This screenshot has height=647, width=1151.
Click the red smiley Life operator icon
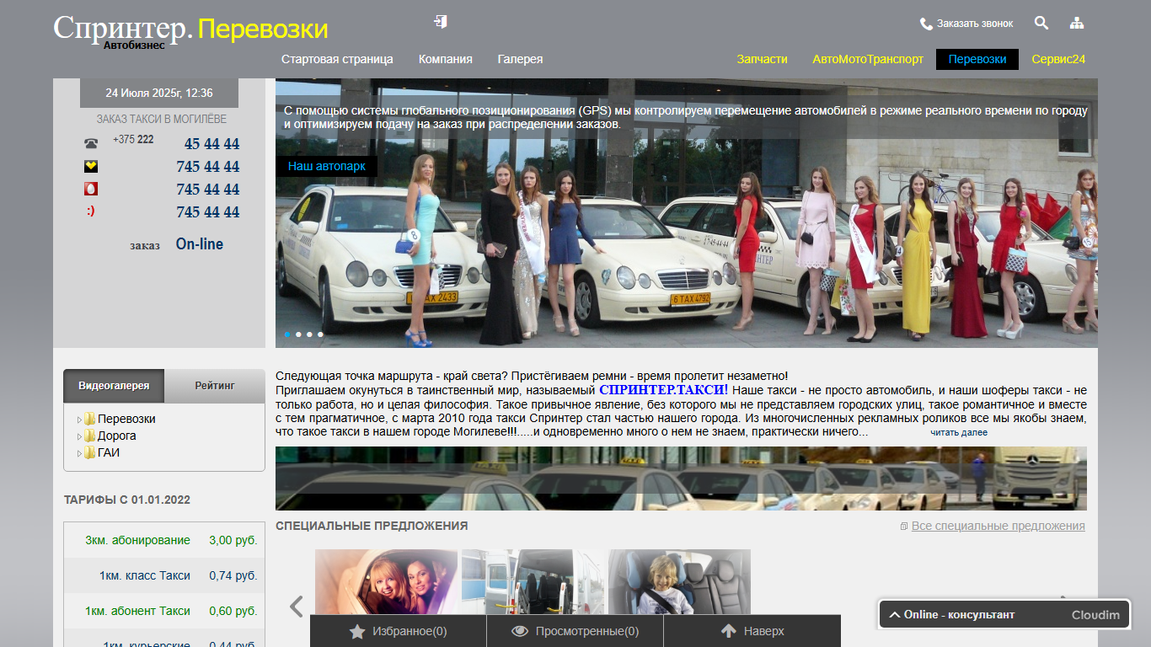click(91, 211)
